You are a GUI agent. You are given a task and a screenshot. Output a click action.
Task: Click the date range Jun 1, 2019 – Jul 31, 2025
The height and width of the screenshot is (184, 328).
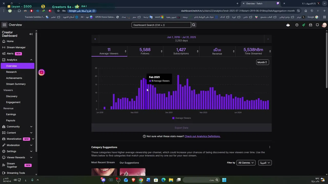181,37
